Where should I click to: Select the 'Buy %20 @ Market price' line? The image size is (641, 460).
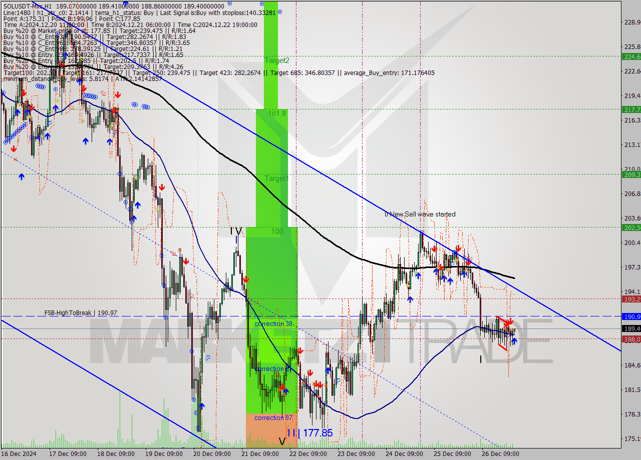(99, 30)
